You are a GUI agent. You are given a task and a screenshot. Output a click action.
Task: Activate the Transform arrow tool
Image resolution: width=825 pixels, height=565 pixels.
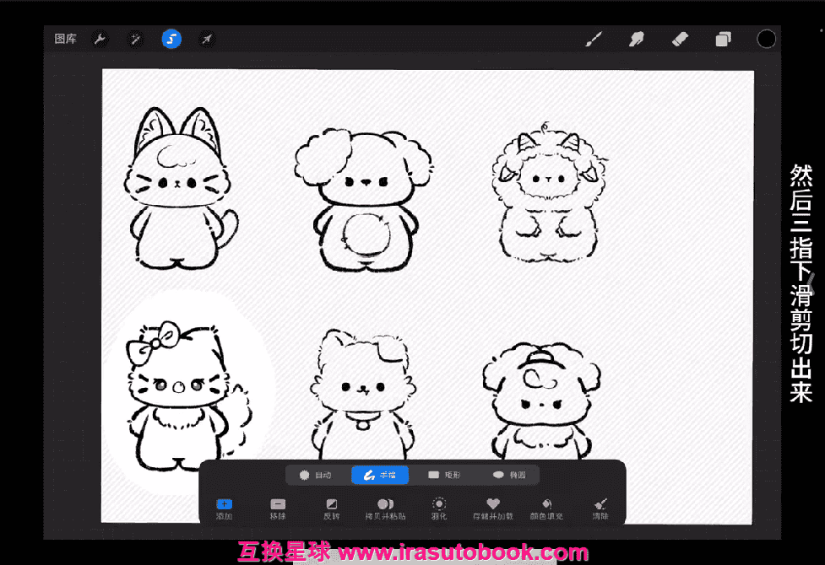[207, 39]
